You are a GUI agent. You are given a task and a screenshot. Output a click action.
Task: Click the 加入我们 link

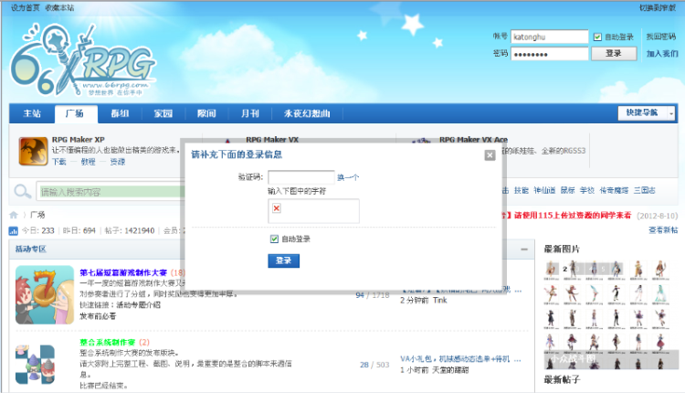(x=662, y=53)
